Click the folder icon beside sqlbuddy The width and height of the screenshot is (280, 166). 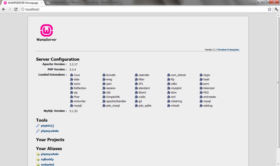coord(38,159)
